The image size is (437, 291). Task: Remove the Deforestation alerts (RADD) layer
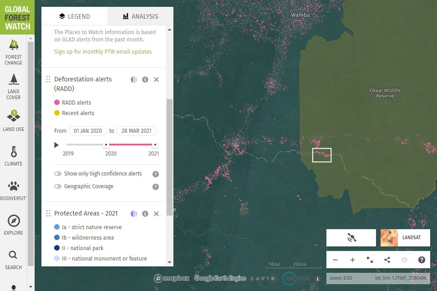click(156, 80)
